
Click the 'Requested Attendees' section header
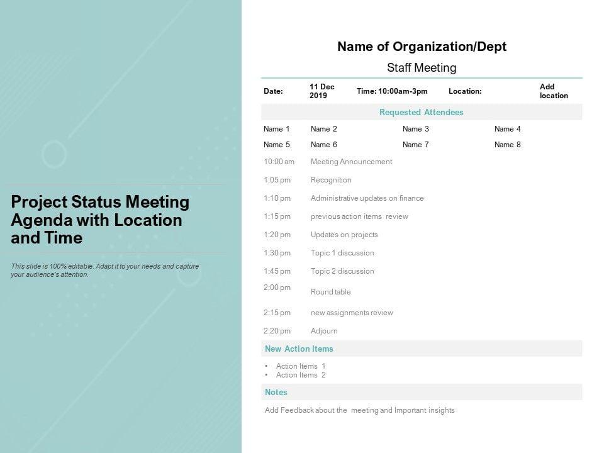coord(422,112)
